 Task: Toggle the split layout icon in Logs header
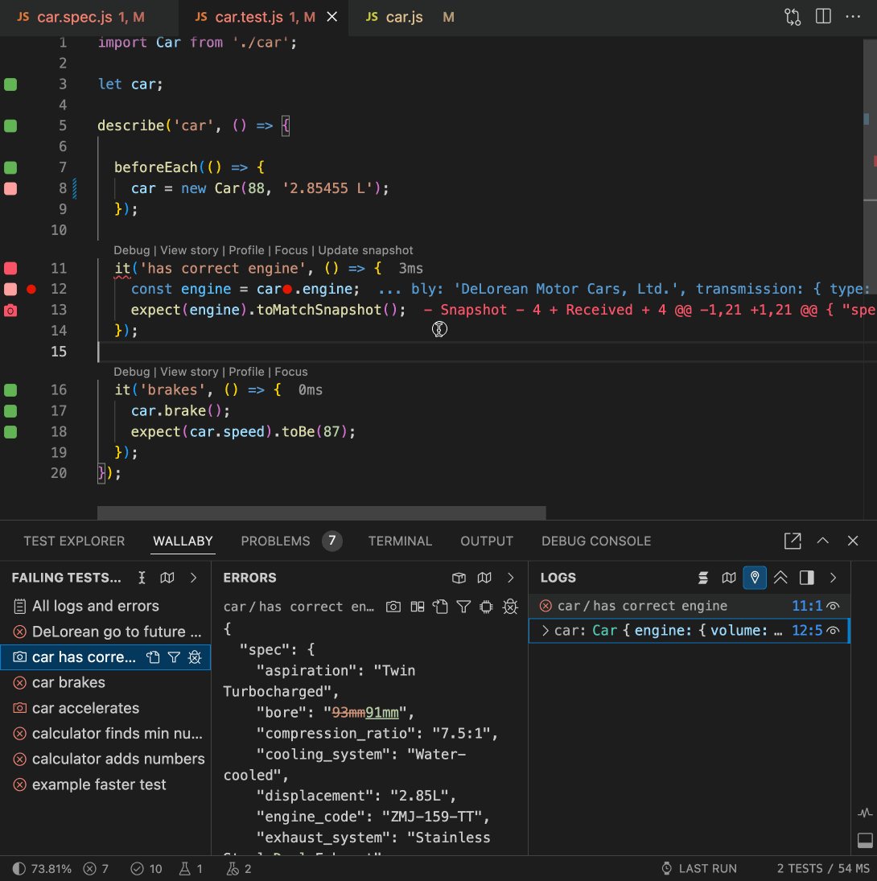pyautogui.click(x=807, y=578)
